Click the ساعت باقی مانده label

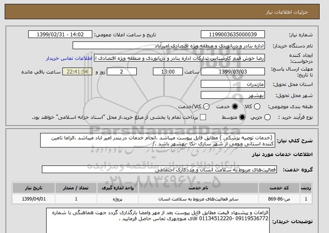[x=41, y=72]
